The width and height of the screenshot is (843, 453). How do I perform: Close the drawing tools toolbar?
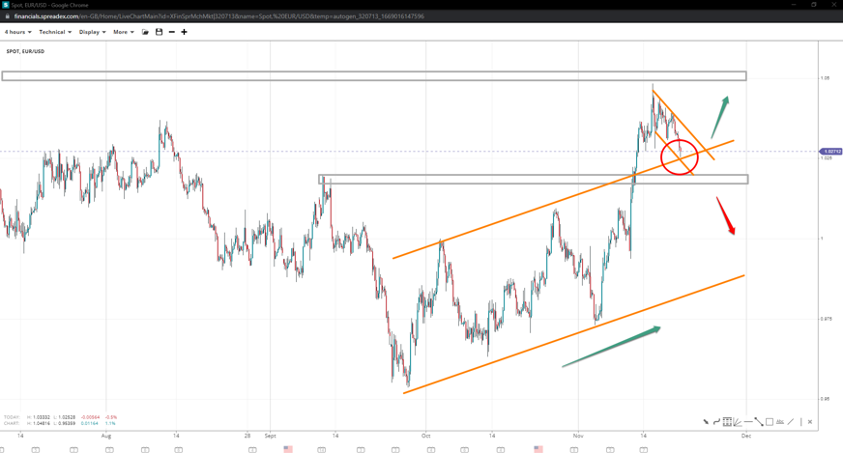(810, 422)
